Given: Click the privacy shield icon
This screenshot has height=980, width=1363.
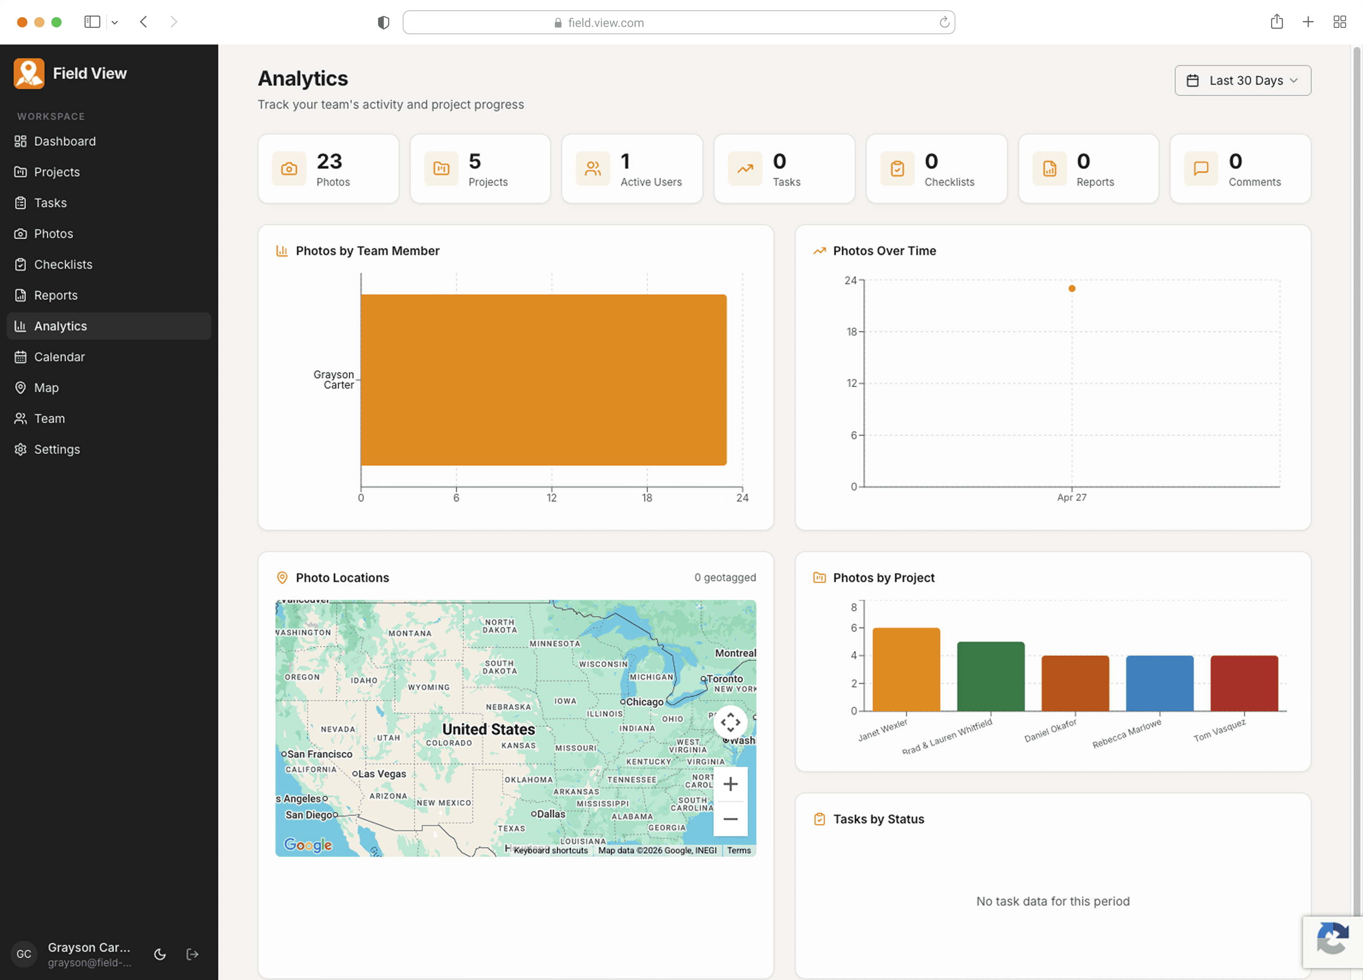Looking at the screenshot, I should (383, 23).
